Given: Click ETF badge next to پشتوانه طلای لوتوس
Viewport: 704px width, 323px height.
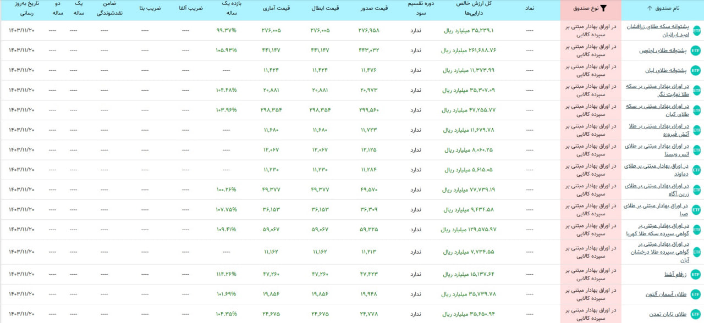Looking at the screenshot, I should pos(696,51).
